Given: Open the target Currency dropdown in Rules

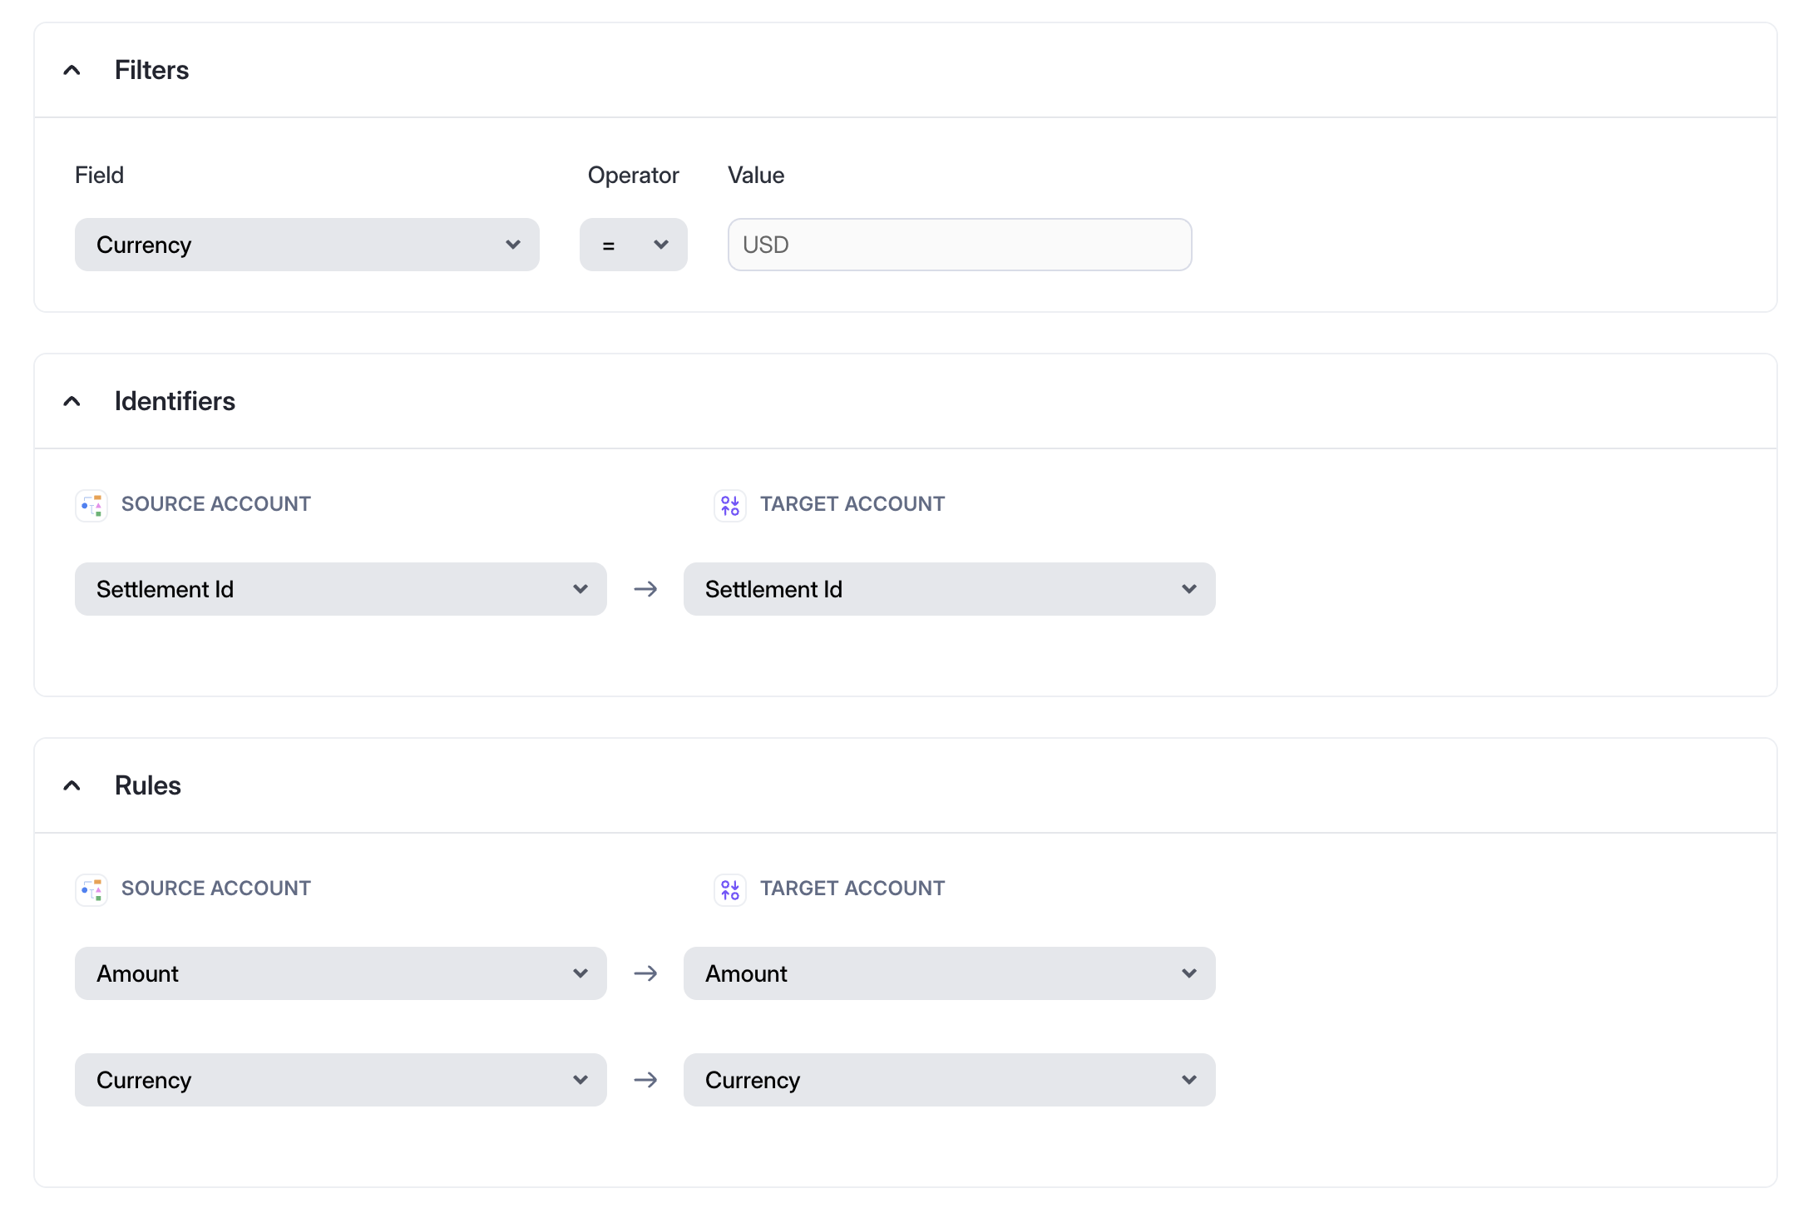Looking at the screenshot, I should (948, 1080).
